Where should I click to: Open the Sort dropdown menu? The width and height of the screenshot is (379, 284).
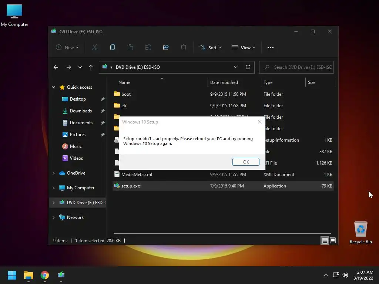(x=210, y=48)
